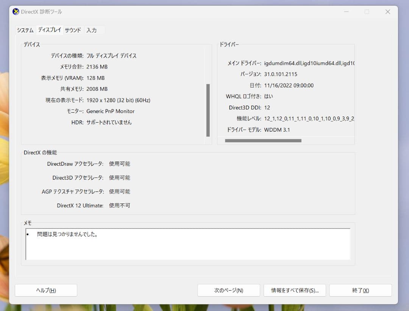The image size is (409, 311).
Task: Select the 2136 MB total memory value
Action: (x=97, y=67)
